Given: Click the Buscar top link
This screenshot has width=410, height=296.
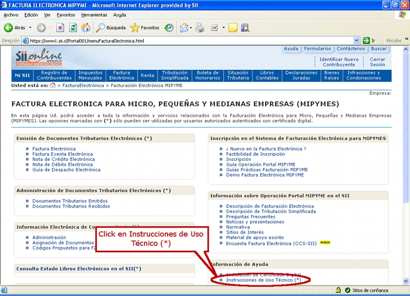Looking at the screenshot, I should tap(379, 49).
